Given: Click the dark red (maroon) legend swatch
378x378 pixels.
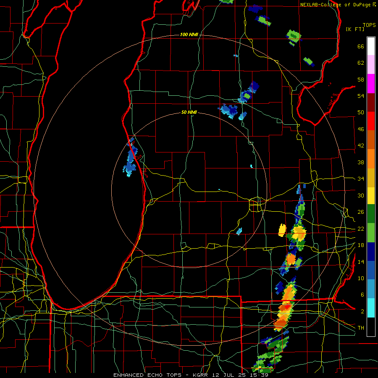Looking at the screenshot, I should [371, 102].
